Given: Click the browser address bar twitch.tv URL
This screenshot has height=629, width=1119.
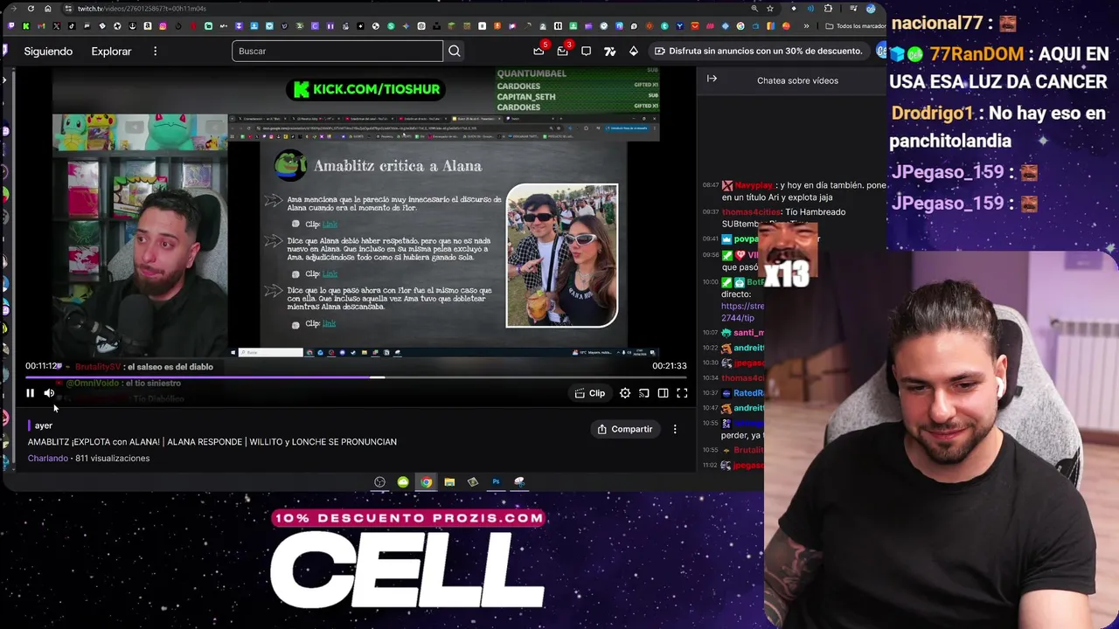Looking at the screenshot, I should (141, 9).
